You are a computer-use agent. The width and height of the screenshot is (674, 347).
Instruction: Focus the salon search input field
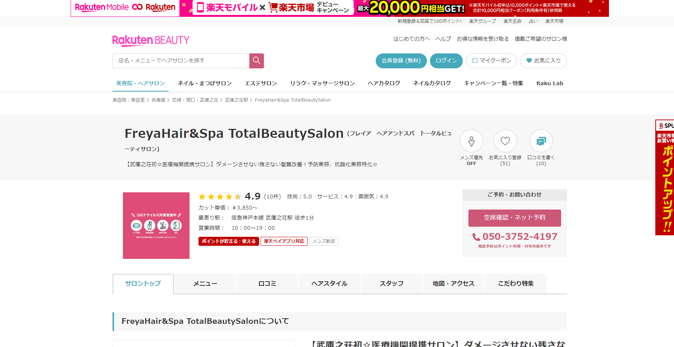[181, 61]
